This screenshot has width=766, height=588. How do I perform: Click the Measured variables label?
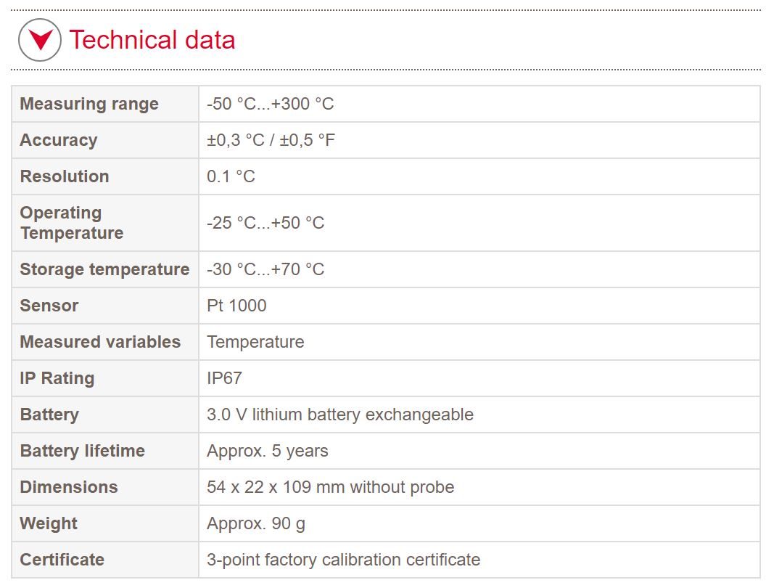click(100, 342)
